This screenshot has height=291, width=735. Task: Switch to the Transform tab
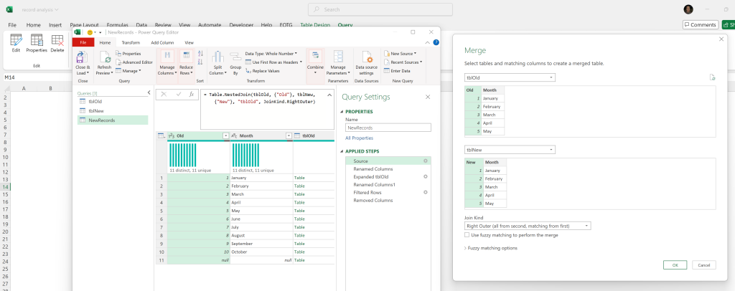131,42
